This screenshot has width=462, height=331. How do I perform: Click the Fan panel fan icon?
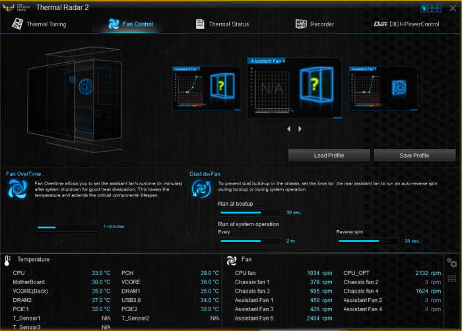click(232, 260)
